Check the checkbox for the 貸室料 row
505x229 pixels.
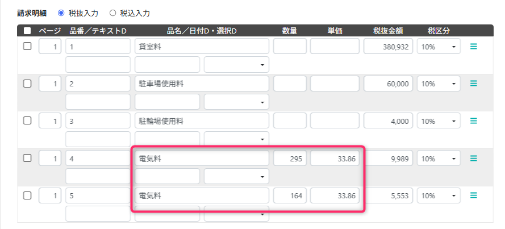(x=27, y=47)
